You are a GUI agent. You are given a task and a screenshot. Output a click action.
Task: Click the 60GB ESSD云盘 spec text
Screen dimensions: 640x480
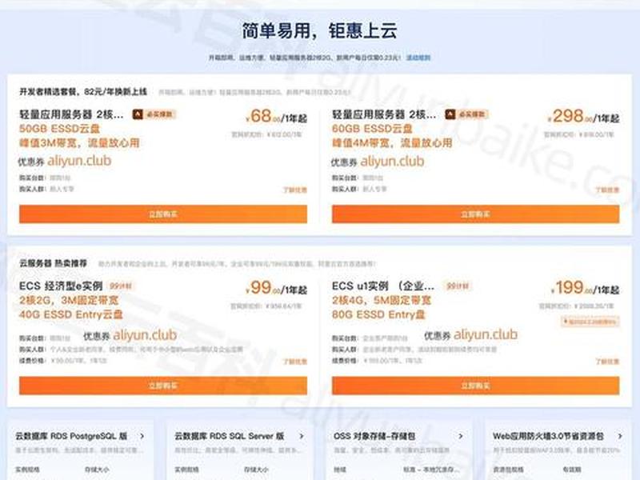pos(372,129)
